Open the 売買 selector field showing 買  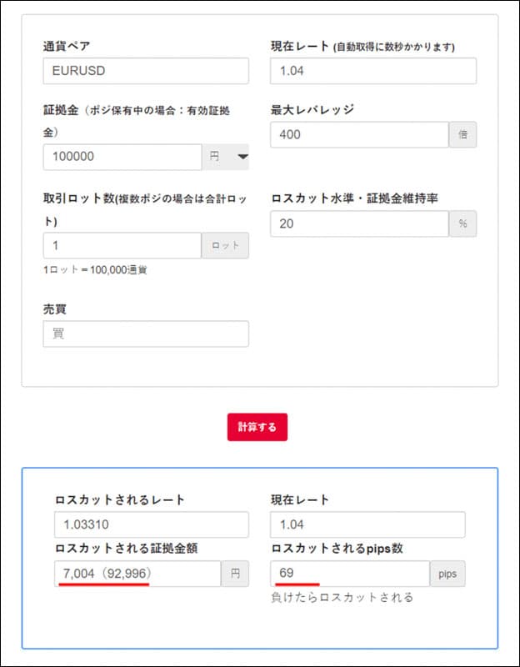pyautogui.click(x=146, y=333)
